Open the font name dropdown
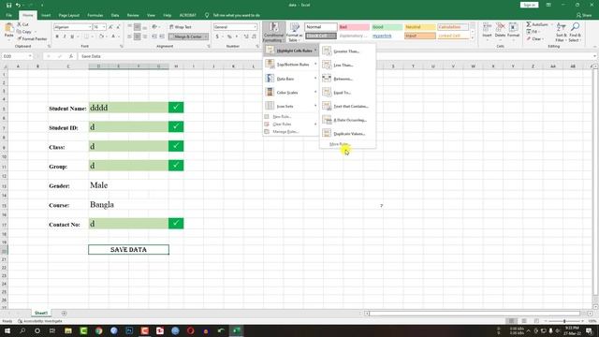This screenshot has height=337, width=599. [90, 27]
